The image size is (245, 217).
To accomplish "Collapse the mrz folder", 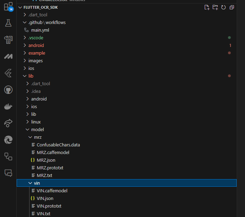I will [x=37, y=137].
